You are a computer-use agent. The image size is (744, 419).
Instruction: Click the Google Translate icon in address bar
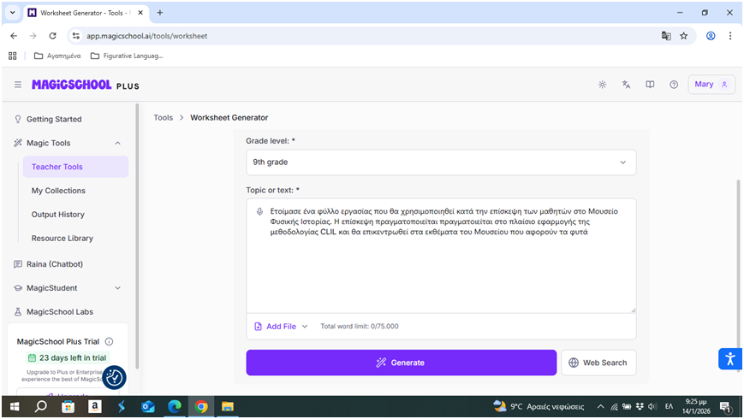point(666,36)
